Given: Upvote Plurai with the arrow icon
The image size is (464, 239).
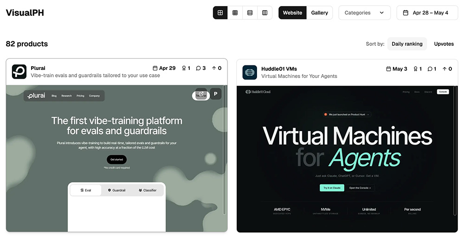Looking at the screenshot, I should click(214, 68).
